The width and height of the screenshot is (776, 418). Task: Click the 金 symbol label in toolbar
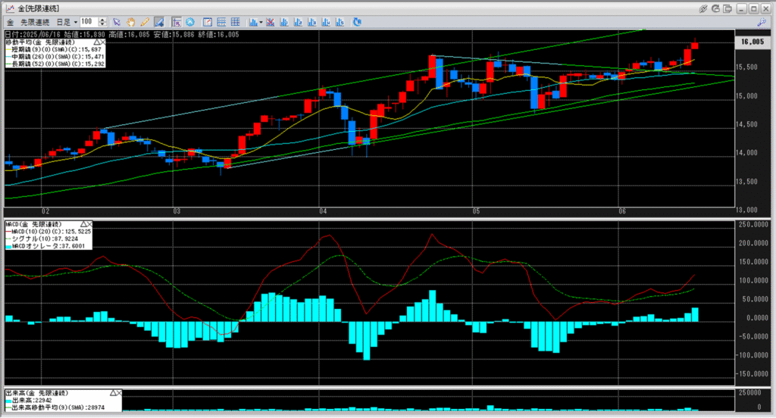point(10,22)
